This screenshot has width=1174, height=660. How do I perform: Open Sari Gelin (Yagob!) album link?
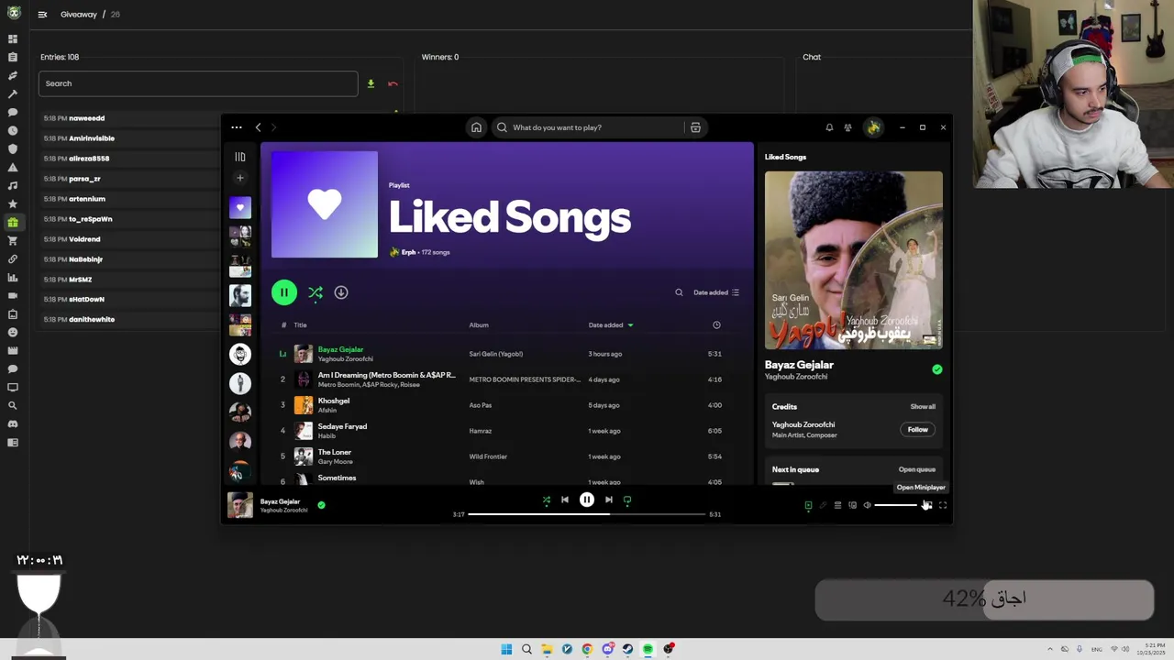496,354
